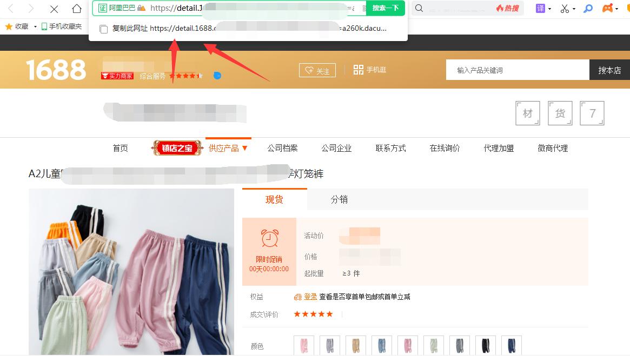Click the home icon in the browser toolbar
Image resolution: width=630 pixels, height=356 pixels.
coord(77,9)
